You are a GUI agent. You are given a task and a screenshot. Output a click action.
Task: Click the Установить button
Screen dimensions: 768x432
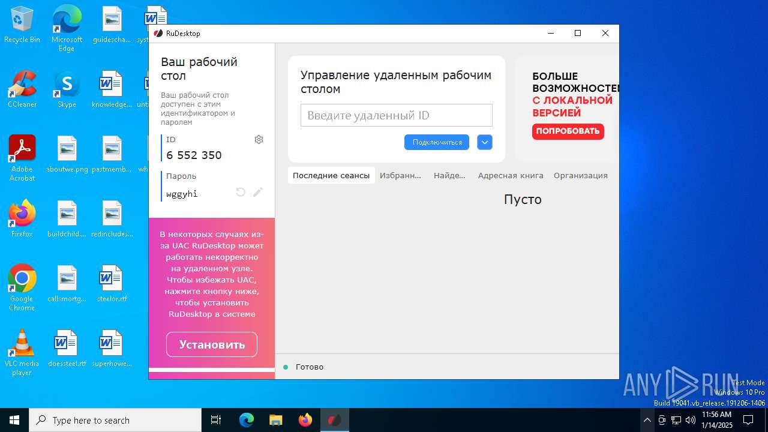pyautogui.click(x=212, y=344)
